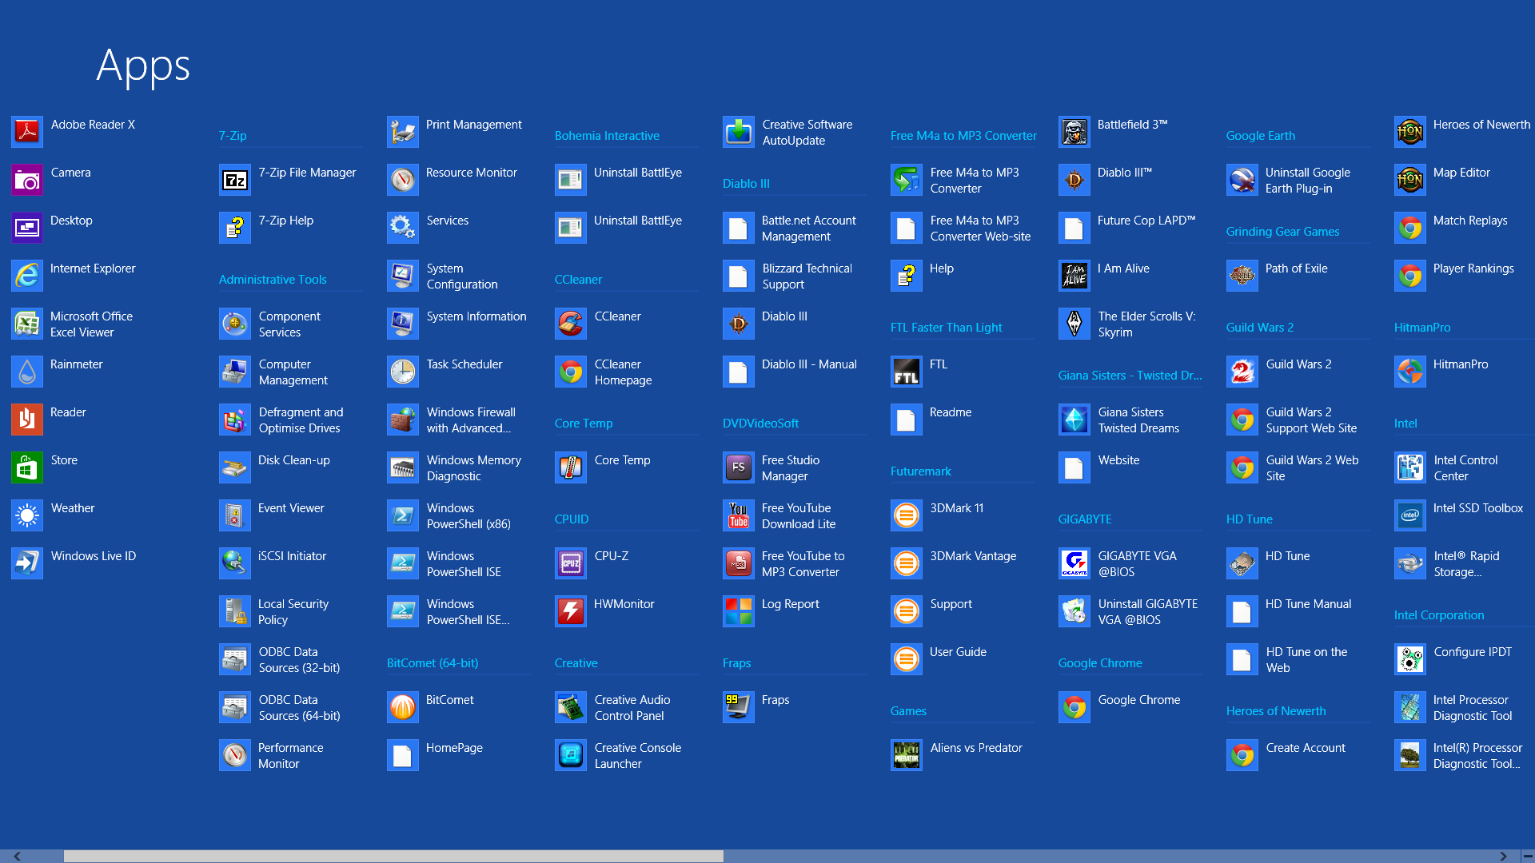The image size is (1535, 863).
Task: Open Guild Wars 2 Support Web Site
Action: pyautogui.click(x=1292, y=420)
